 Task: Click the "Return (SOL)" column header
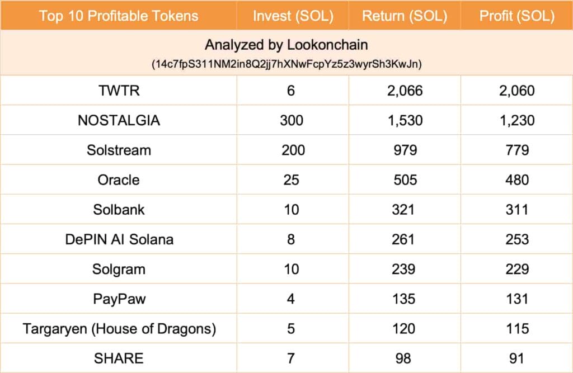tap(405, 16)
